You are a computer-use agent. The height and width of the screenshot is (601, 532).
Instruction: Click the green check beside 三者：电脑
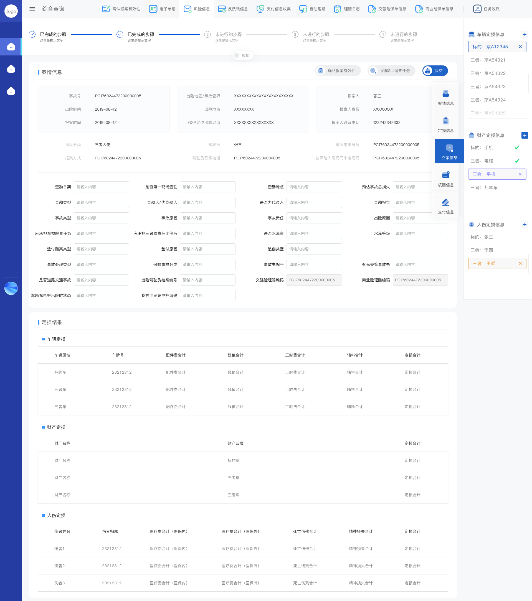[517, 161]
